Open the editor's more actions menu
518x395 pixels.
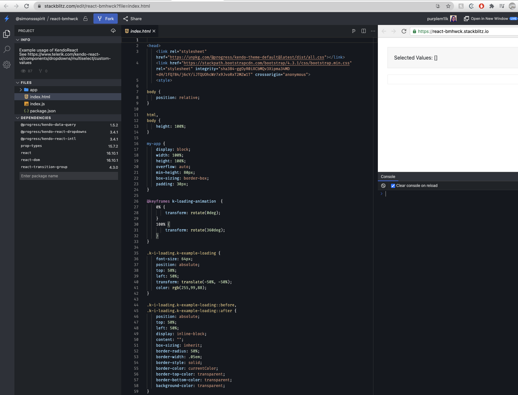click(x=373, y=31)
